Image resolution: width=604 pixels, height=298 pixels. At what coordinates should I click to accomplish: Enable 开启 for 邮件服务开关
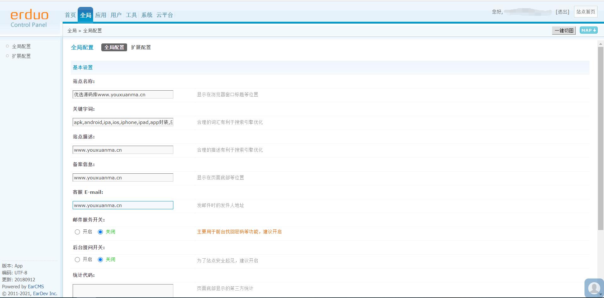click(77, 232)
